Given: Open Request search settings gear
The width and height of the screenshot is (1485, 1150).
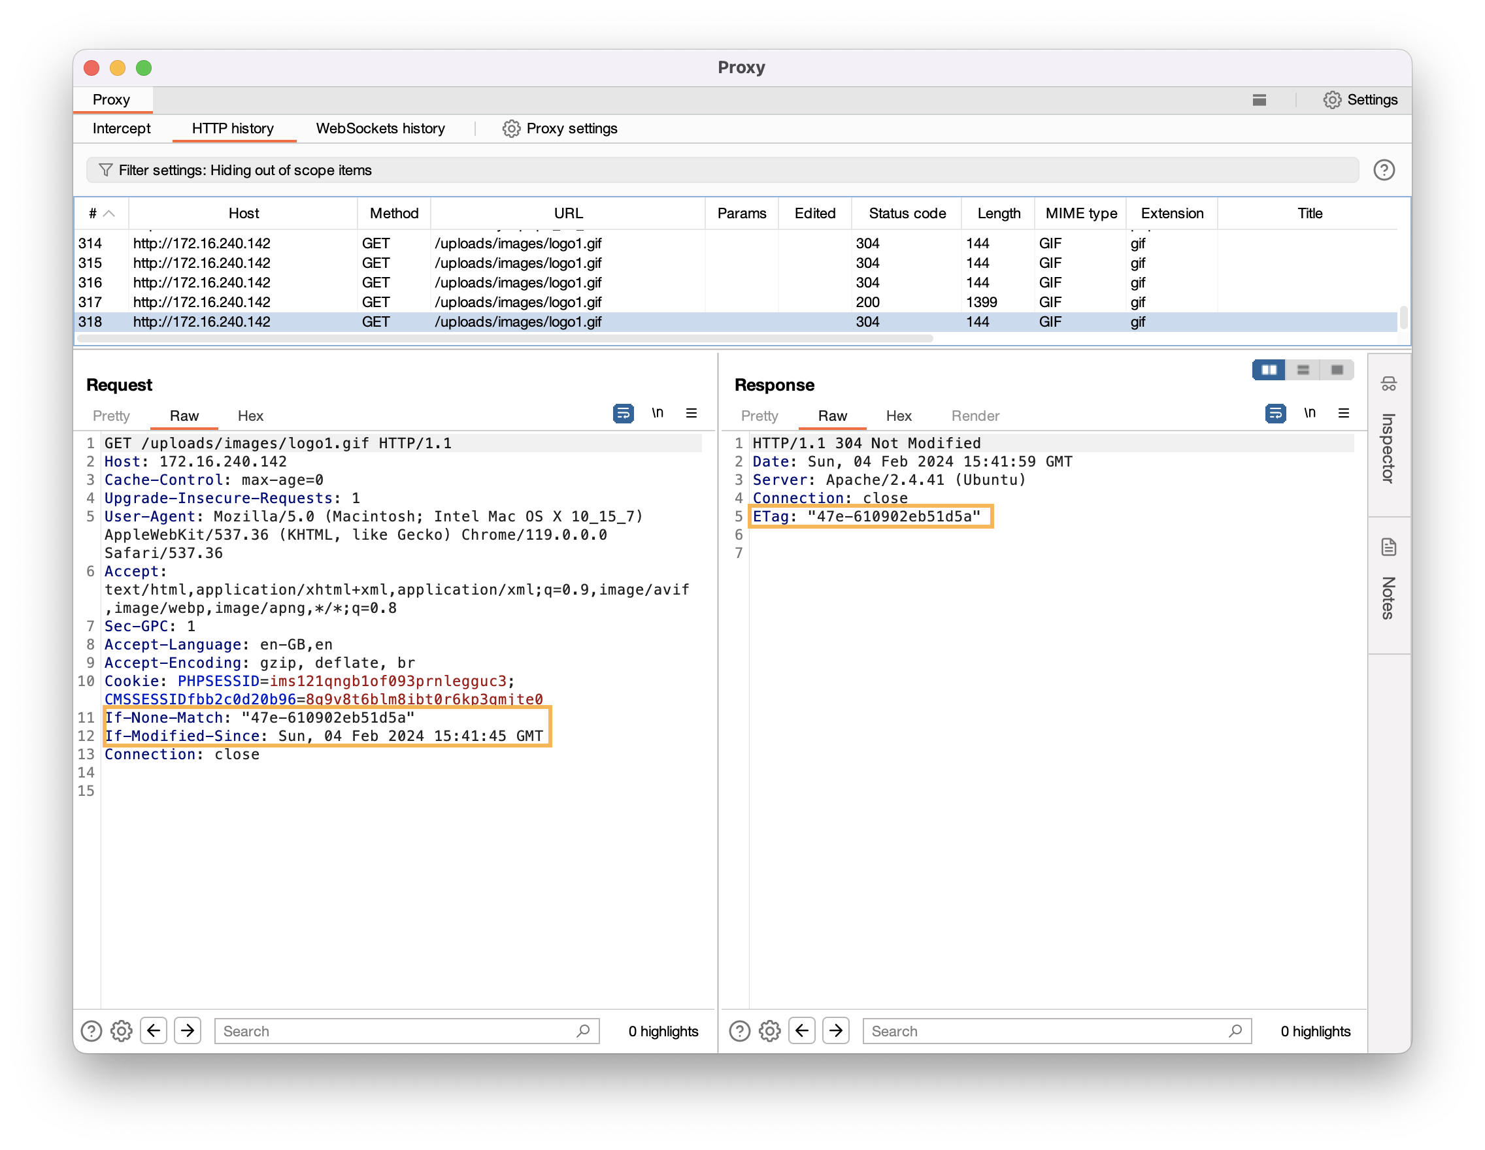Looking at the screenshot, I should point(121,1031).
